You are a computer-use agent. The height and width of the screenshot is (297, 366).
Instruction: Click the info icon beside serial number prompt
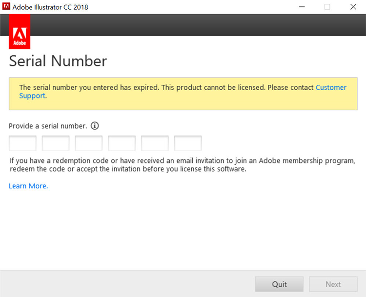95,126
